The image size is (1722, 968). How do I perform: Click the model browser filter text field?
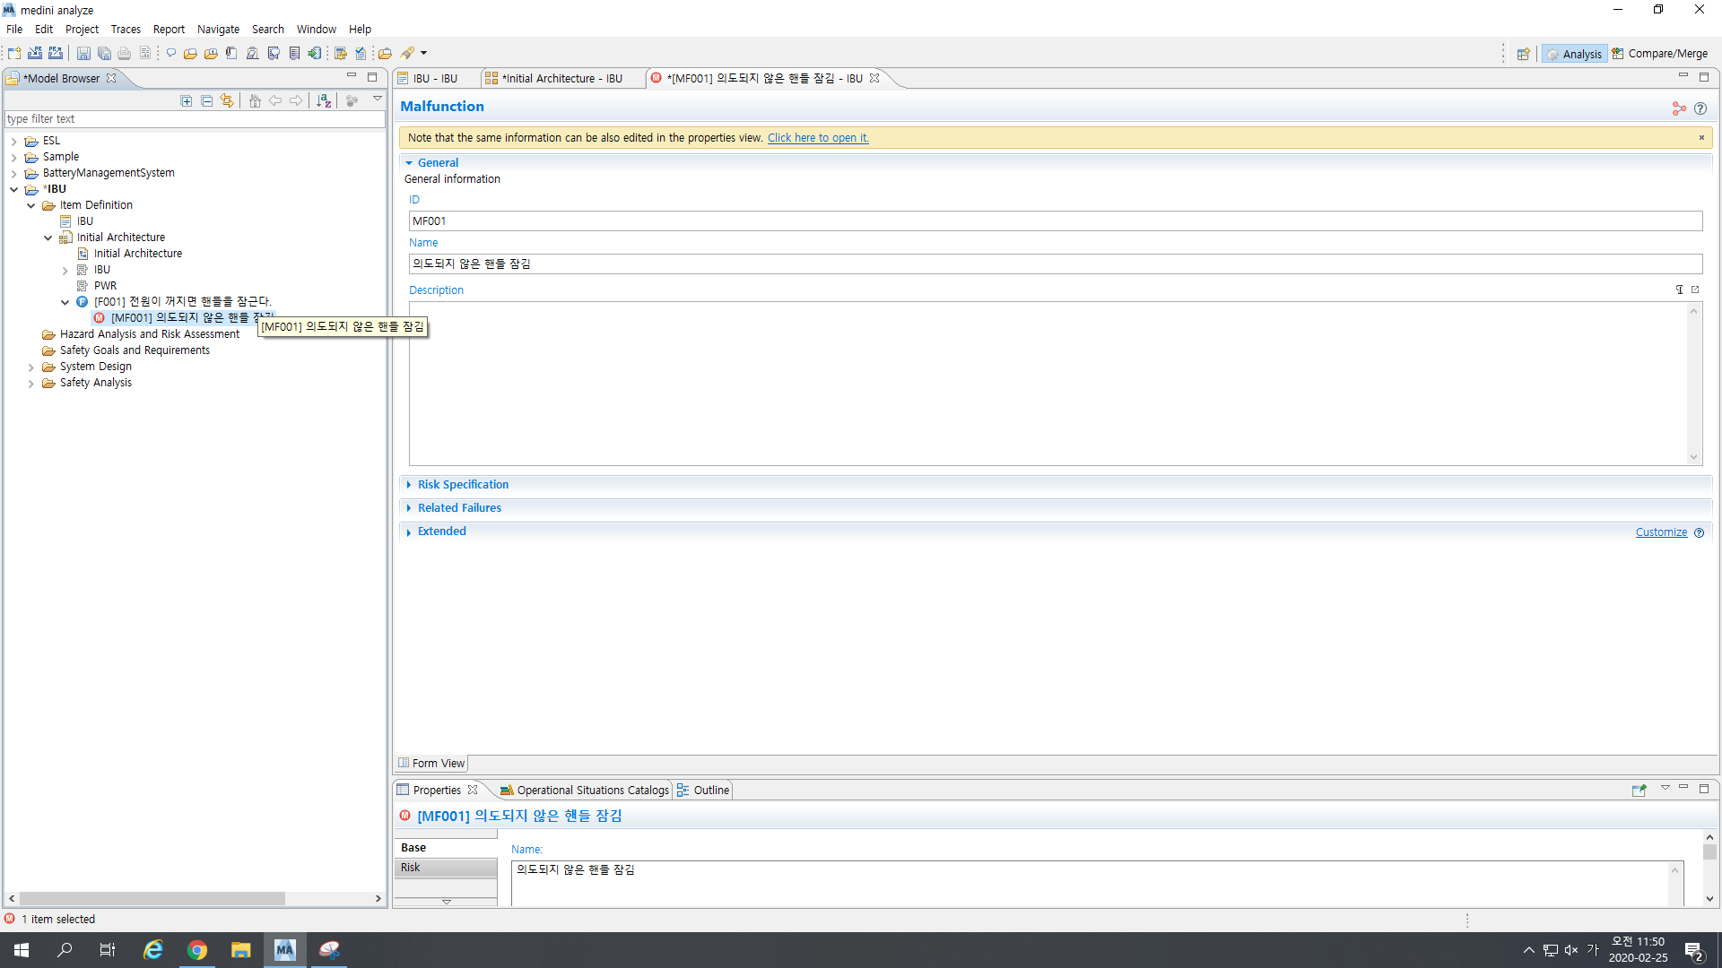click(x=194, y=119)
